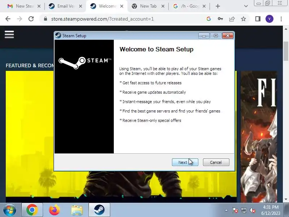Screen dimensions: 289x217
Task: Expand the tab search dropdown
Action: point(246,6)
